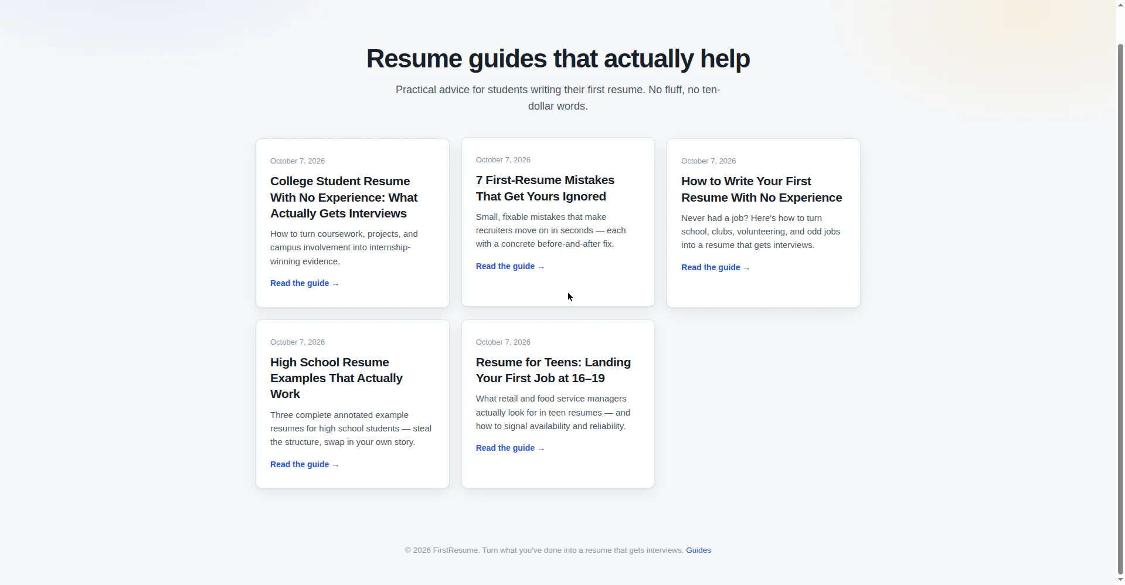The width and height of the screenshot is (1125, 585).
Task: Open 7 First-Resume Mistakes guide title
Action: pos(545,188)
